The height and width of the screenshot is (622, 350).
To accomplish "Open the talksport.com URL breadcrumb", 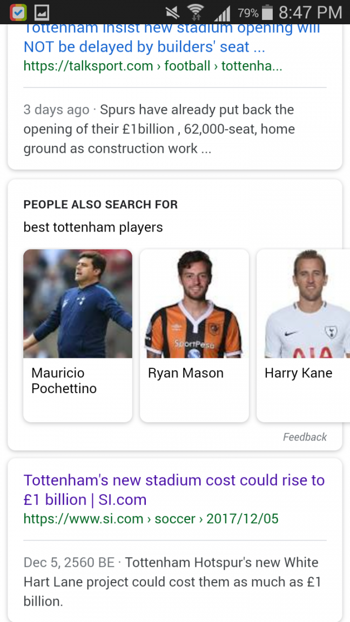I will (152, 66).
